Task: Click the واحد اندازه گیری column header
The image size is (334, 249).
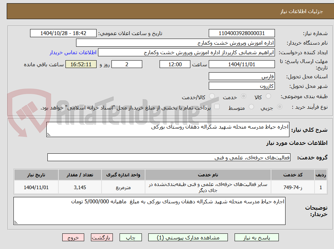Action: point(123,175)
